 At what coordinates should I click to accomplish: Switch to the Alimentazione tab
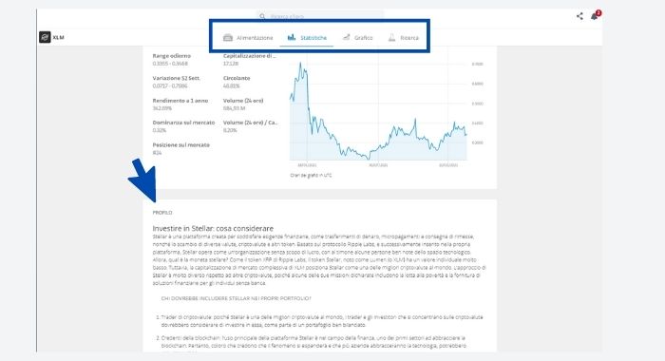(248, 38)
